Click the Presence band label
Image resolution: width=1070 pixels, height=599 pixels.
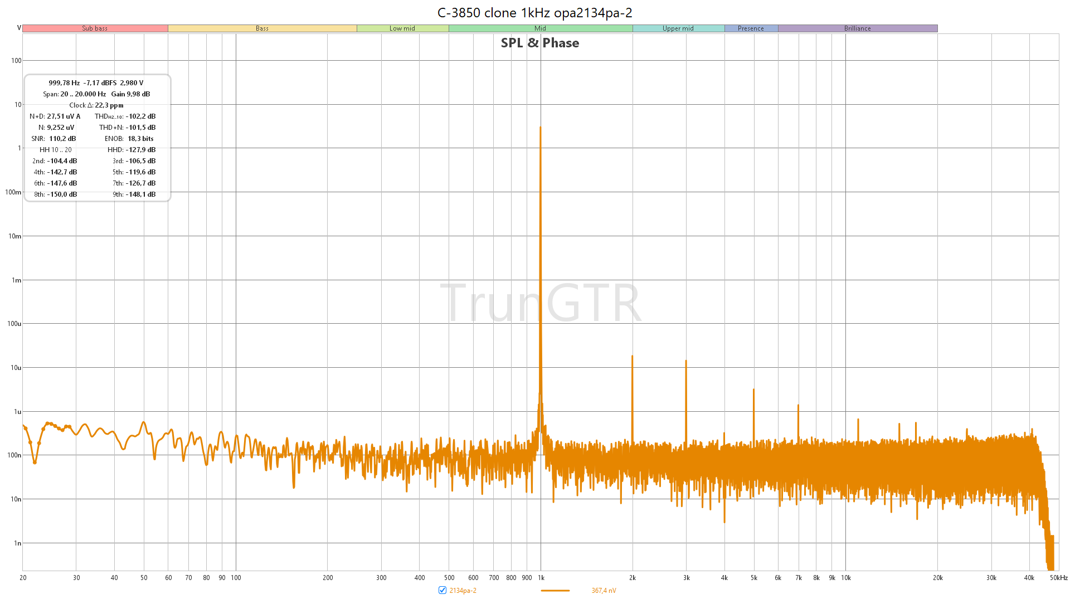coord(751,28)
